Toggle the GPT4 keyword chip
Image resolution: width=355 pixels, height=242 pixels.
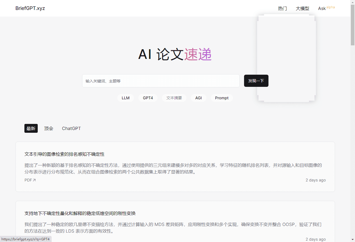pos(148,98)
